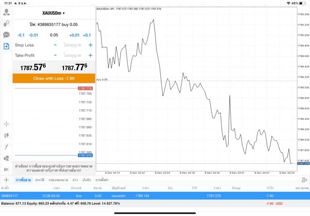Increase Stop Loss with plus
The image size is (310, 216).
[91, 45]
